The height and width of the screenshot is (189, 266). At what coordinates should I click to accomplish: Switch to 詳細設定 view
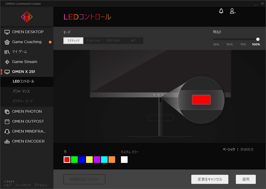(x=247, y=149)
